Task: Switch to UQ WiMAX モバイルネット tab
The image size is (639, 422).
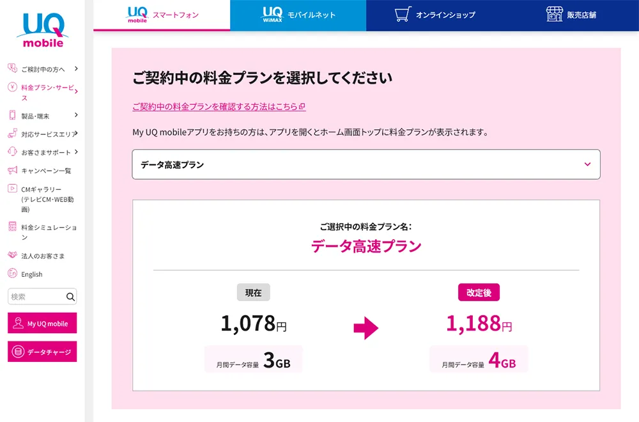Action: click(298, 15)
